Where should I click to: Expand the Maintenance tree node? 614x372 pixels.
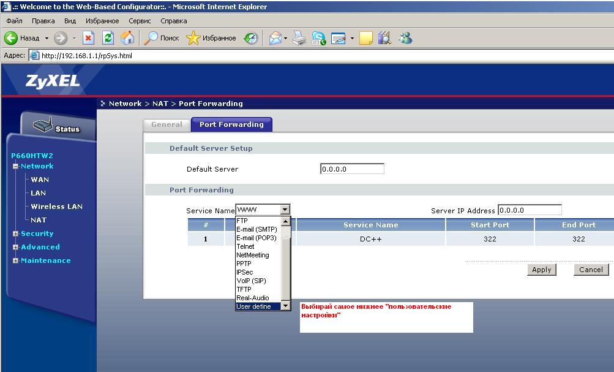[x=15, y=260]
